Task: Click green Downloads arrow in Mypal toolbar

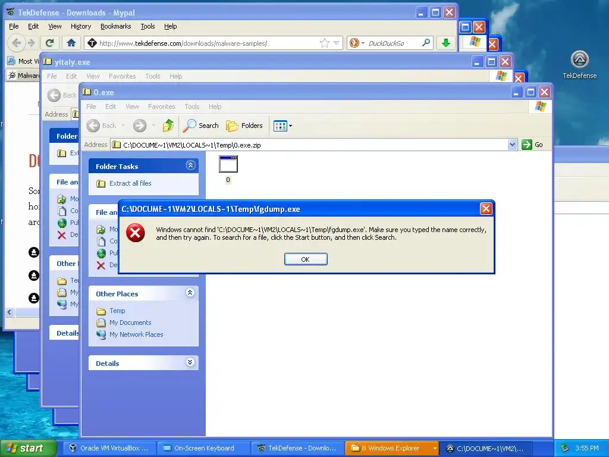Action: [x=446, y=43]
